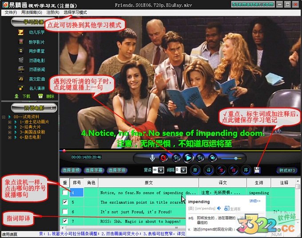Image resolution: width=302 pixels, height=238 pixels.
Task: Click the red stop/record circle icon
Action: click(164, 158)
